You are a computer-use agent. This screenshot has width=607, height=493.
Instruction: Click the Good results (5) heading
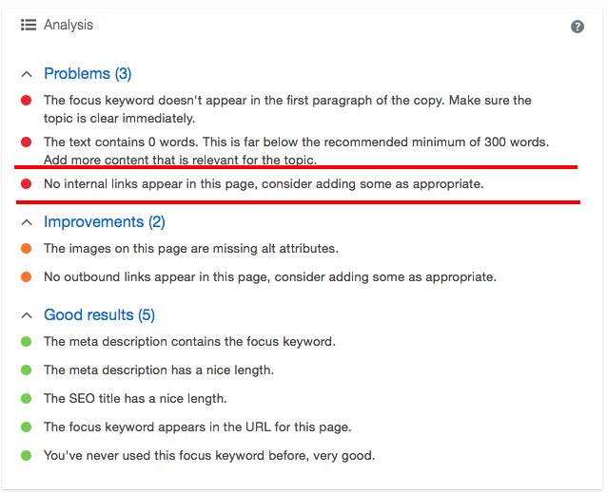pos(99,315)
